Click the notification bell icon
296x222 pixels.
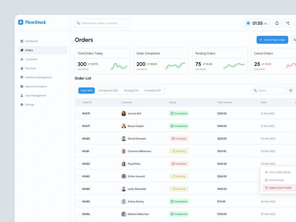[277, 23]
